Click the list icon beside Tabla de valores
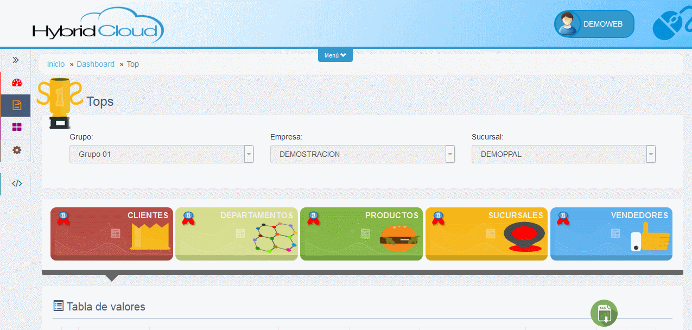The width and height of the screenshot is (692, 330). (x=59, y=306)
